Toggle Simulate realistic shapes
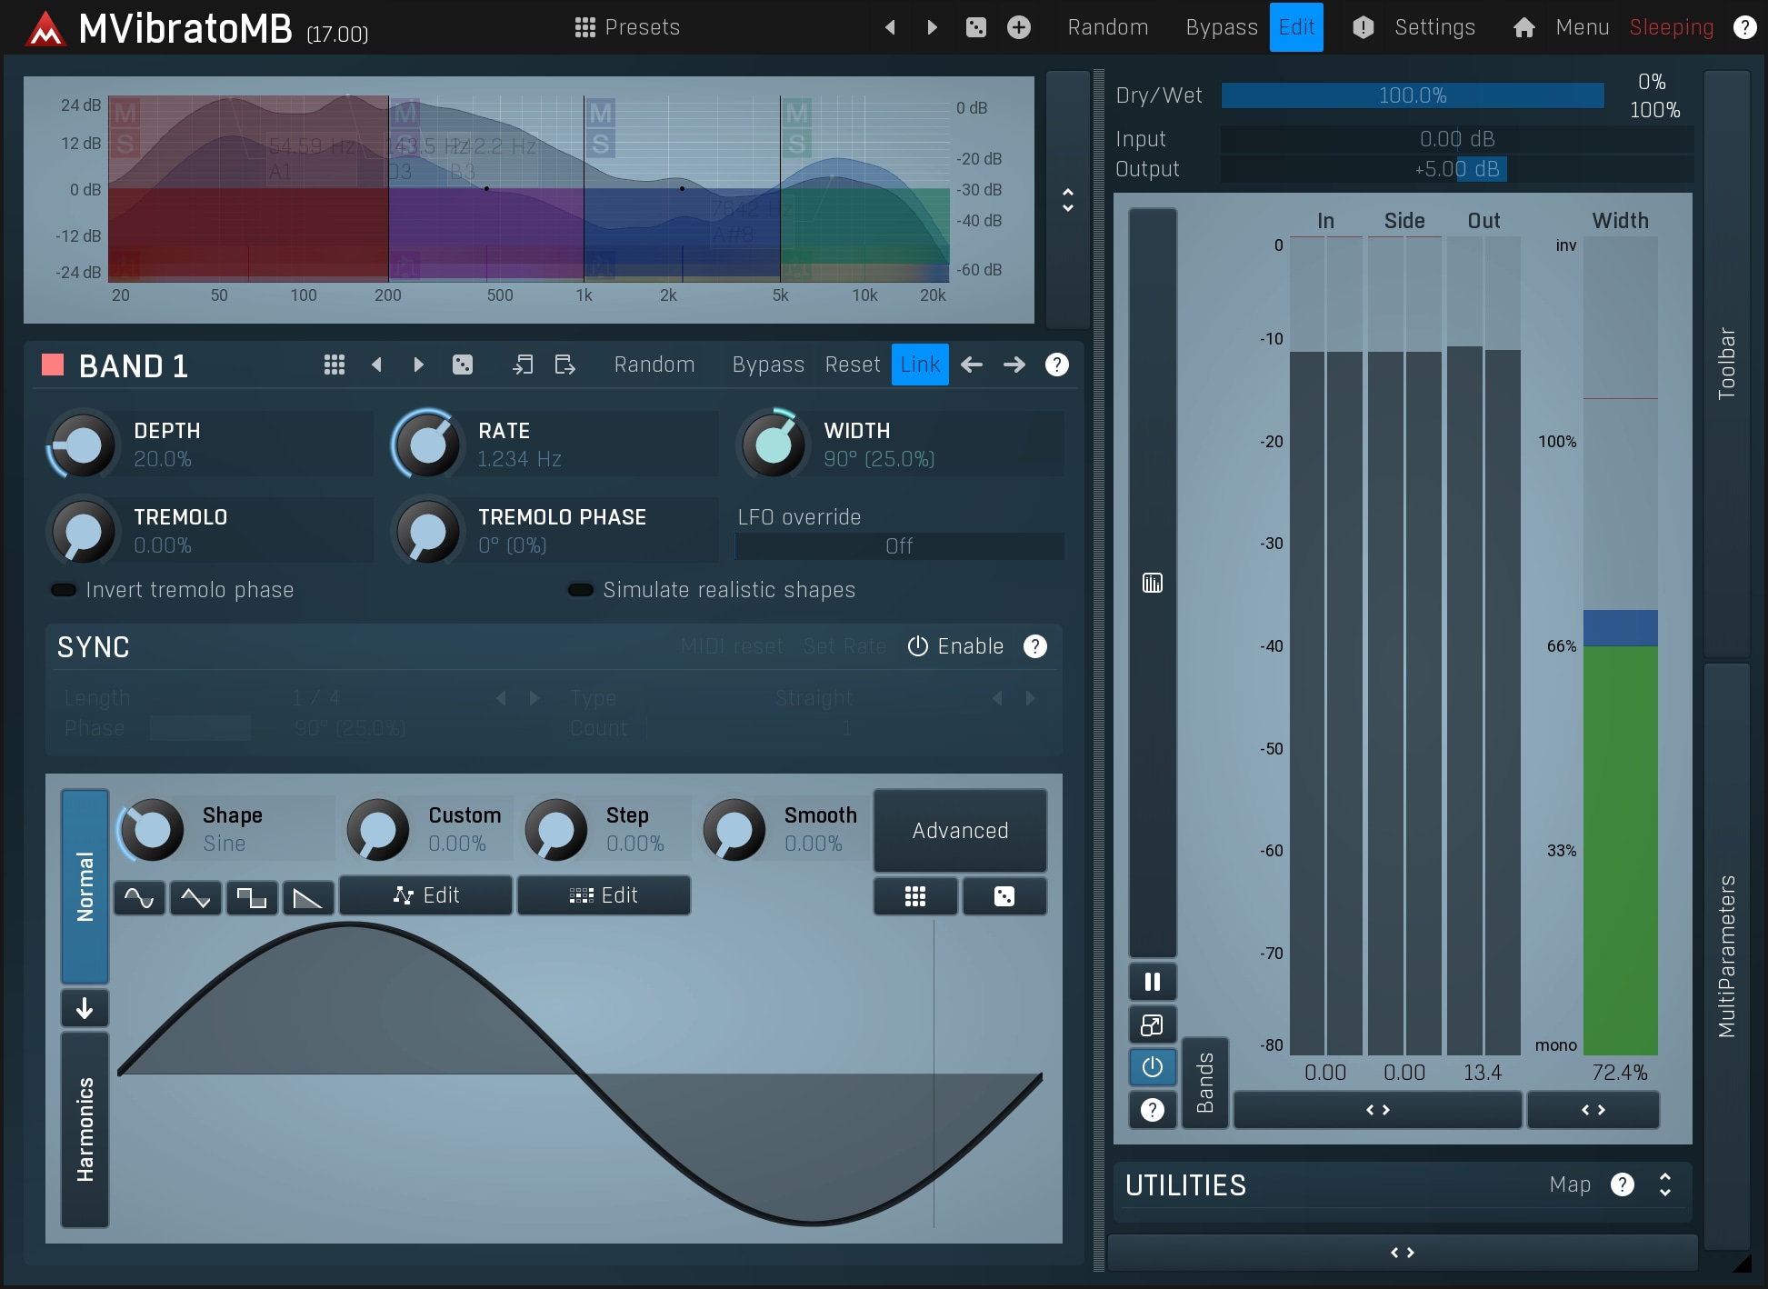1768x1289 pixels. point(581,590)
